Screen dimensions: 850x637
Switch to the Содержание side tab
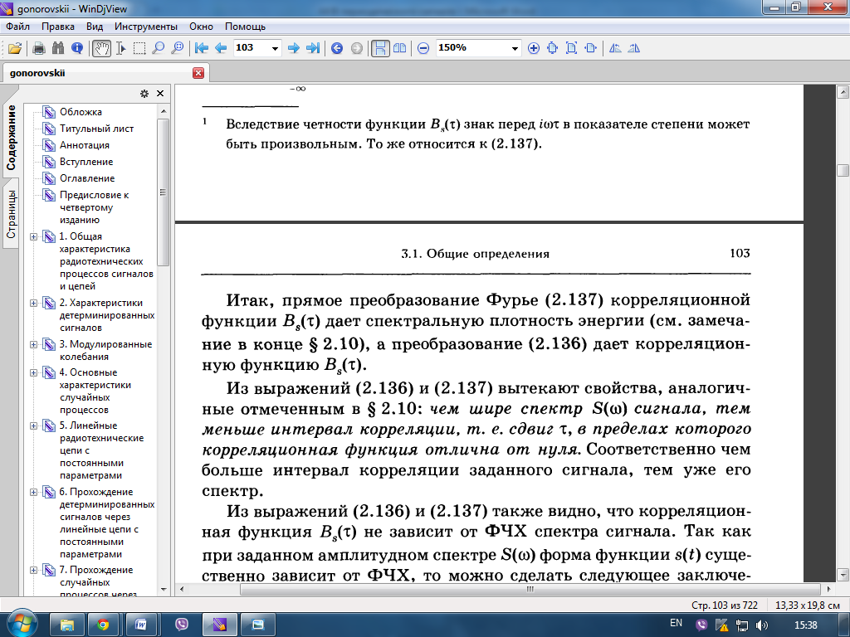coord(10,139)
